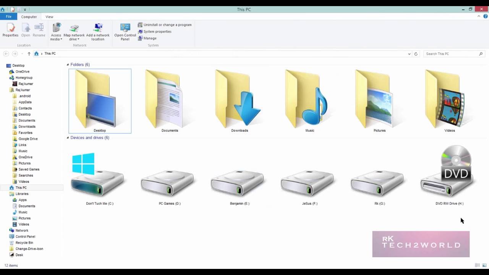Collapse the Folders (6) section
The width and height of the screenshot is (489, 275).
[68, 64]
